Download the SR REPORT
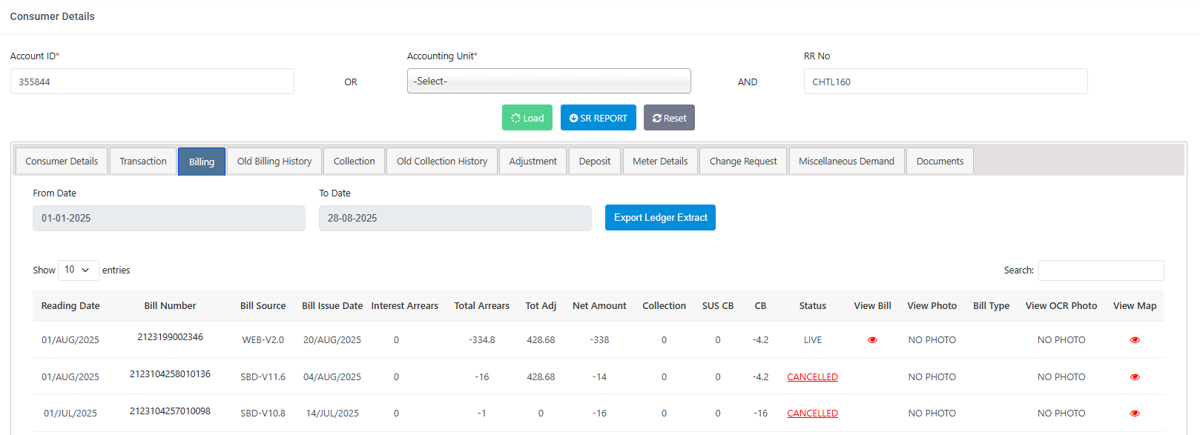The width and height of the screenshot is (1200, 435). [x=598, y=118]
